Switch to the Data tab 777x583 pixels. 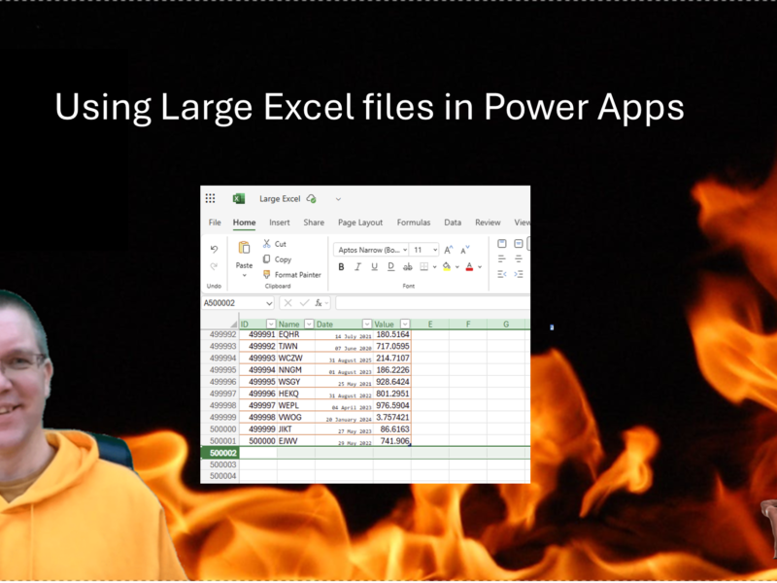pos(453,223)
